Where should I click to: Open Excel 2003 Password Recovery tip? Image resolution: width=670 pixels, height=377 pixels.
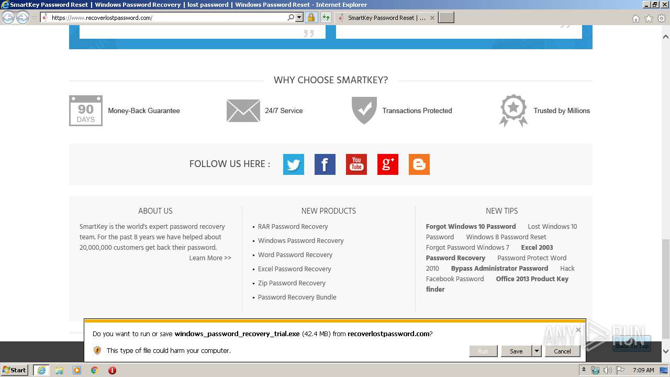click(489, 253)
